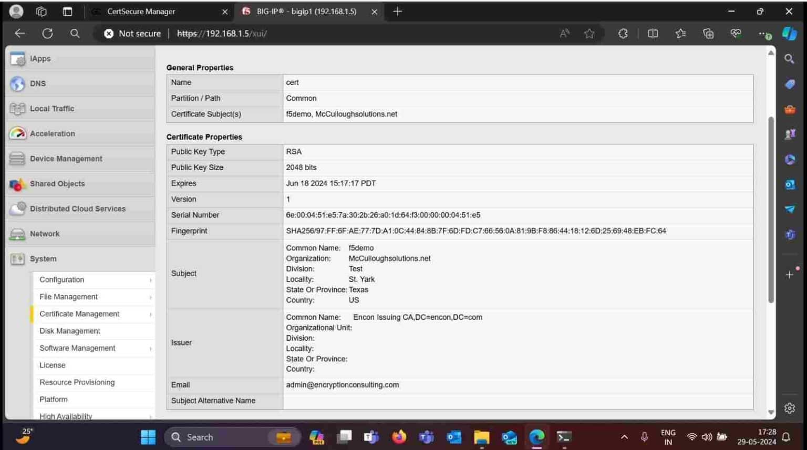Click the DNS globe icon in sidebar
The image size is (807, 450).
tap(17, 83)
